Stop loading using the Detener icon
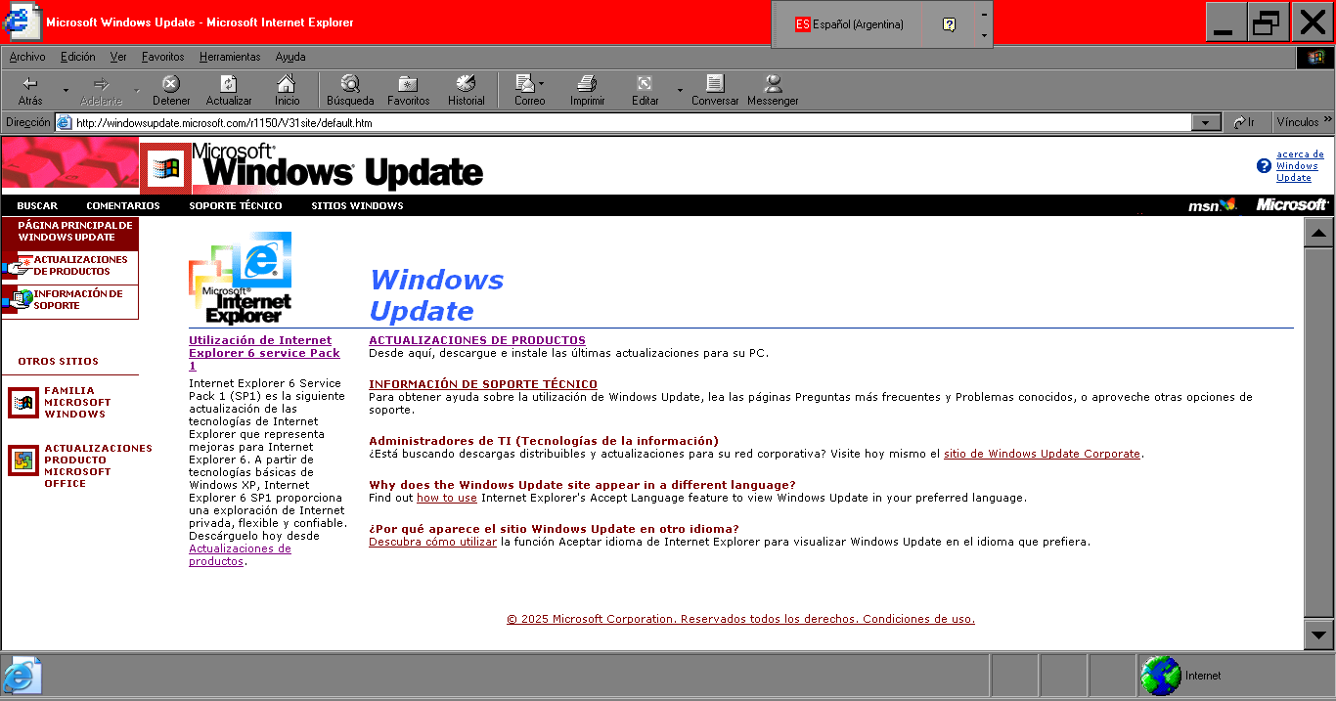Screen dimensions: 1336x701 pyautogui.click(x=170, y=89)
